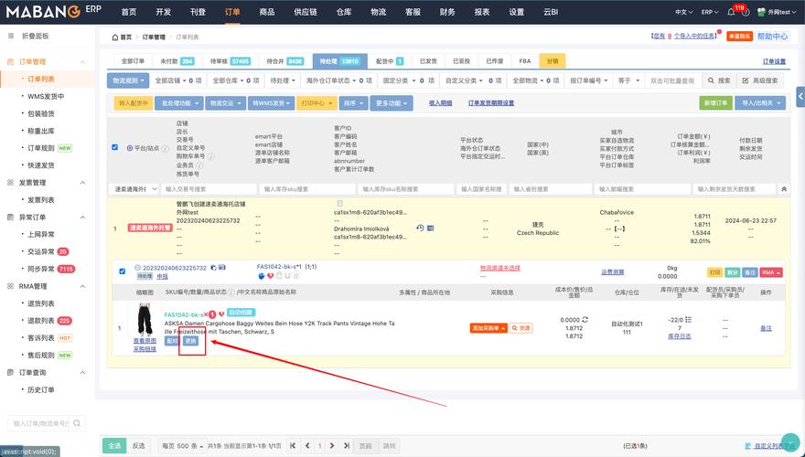Click the 输入交易号搜索 input field

coord(209,189)
